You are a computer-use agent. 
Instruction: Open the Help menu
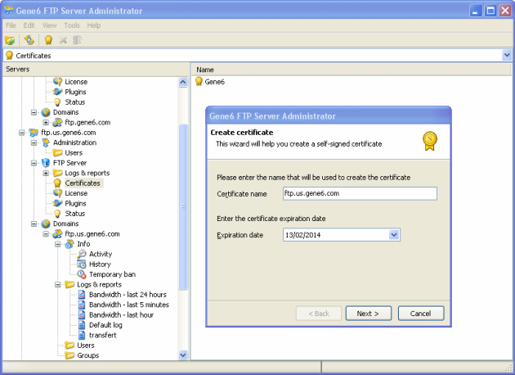(x=94, y=25)
